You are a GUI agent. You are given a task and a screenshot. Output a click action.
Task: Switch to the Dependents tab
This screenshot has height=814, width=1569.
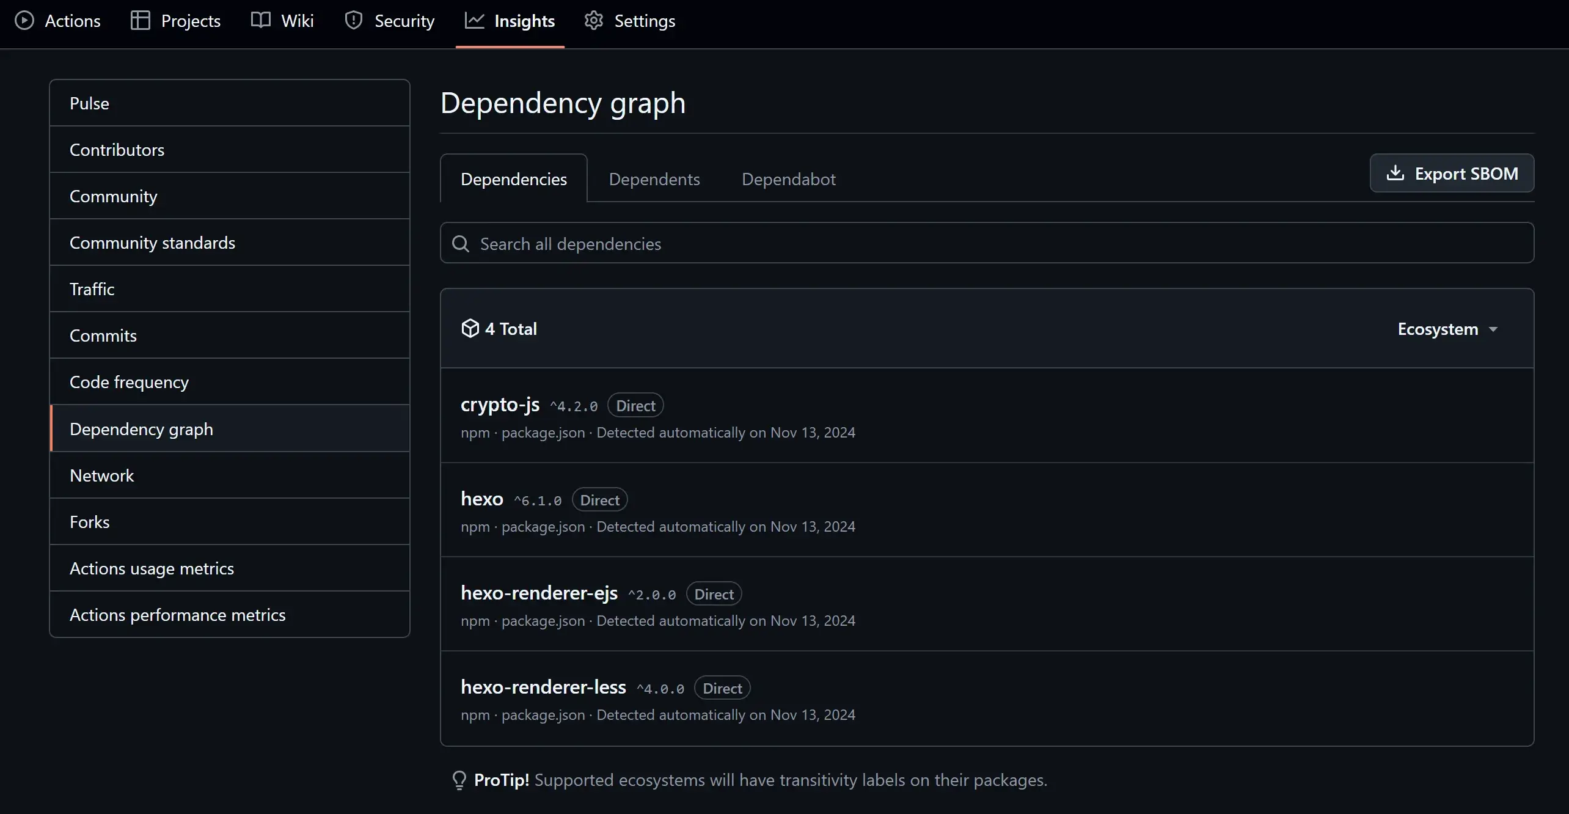tap(654, 179)
